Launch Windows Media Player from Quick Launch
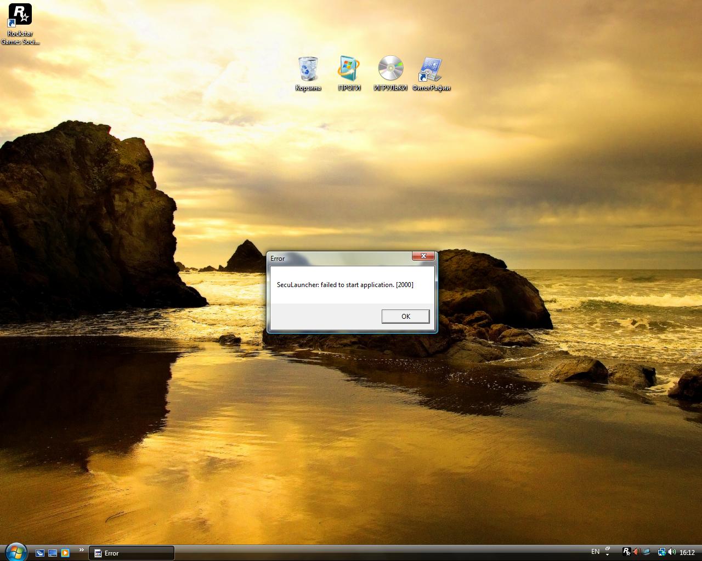The height and width of the screenshot is (561, 702). [65, 553]
